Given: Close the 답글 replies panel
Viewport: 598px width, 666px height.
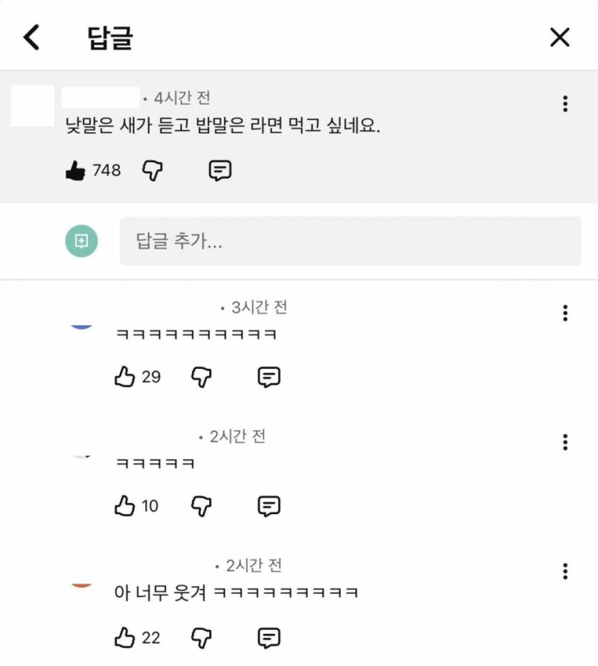Looking at the screenshot, I should point(559,37).
